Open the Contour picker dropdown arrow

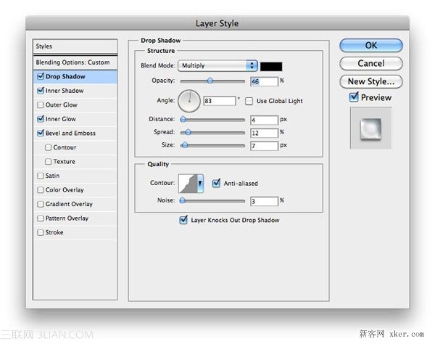[x=200, y=183]
